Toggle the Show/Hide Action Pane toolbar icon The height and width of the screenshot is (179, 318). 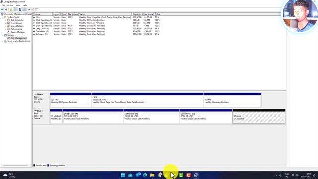24,10
